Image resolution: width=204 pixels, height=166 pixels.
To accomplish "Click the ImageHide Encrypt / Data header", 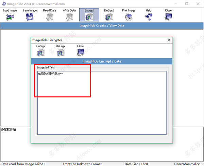I will pyautogui.click(x=102, y=61).
